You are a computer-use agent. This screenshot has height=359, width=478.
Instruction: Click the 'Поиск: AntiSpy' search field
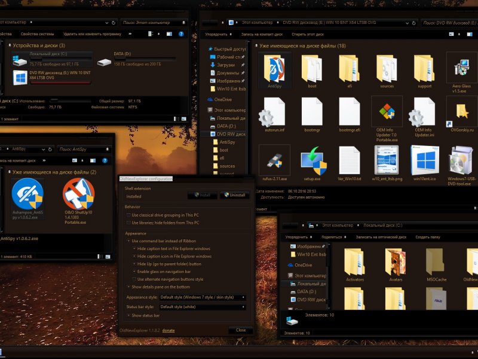click(x=84, y=149)
